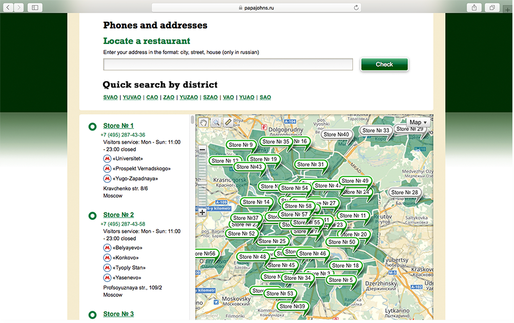Screen dimensions: 514x323
Task: Select the ruler distance measurement tool
Action: click(228, 122)
